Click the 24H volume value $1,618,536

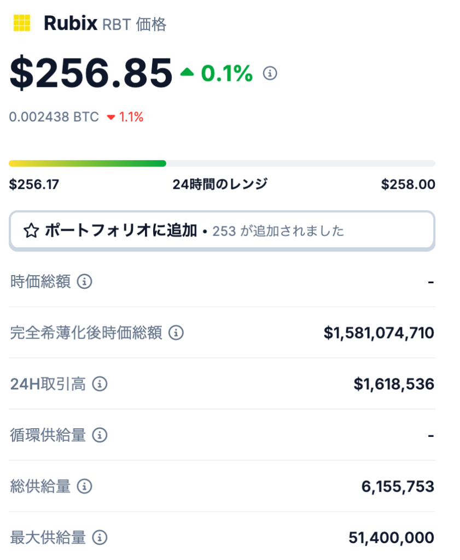(394, 384)
